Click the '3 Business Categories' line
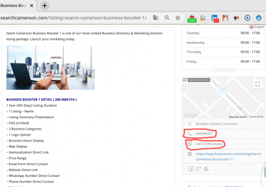Screen dimensions: 266x187 (x=24, y=129)
